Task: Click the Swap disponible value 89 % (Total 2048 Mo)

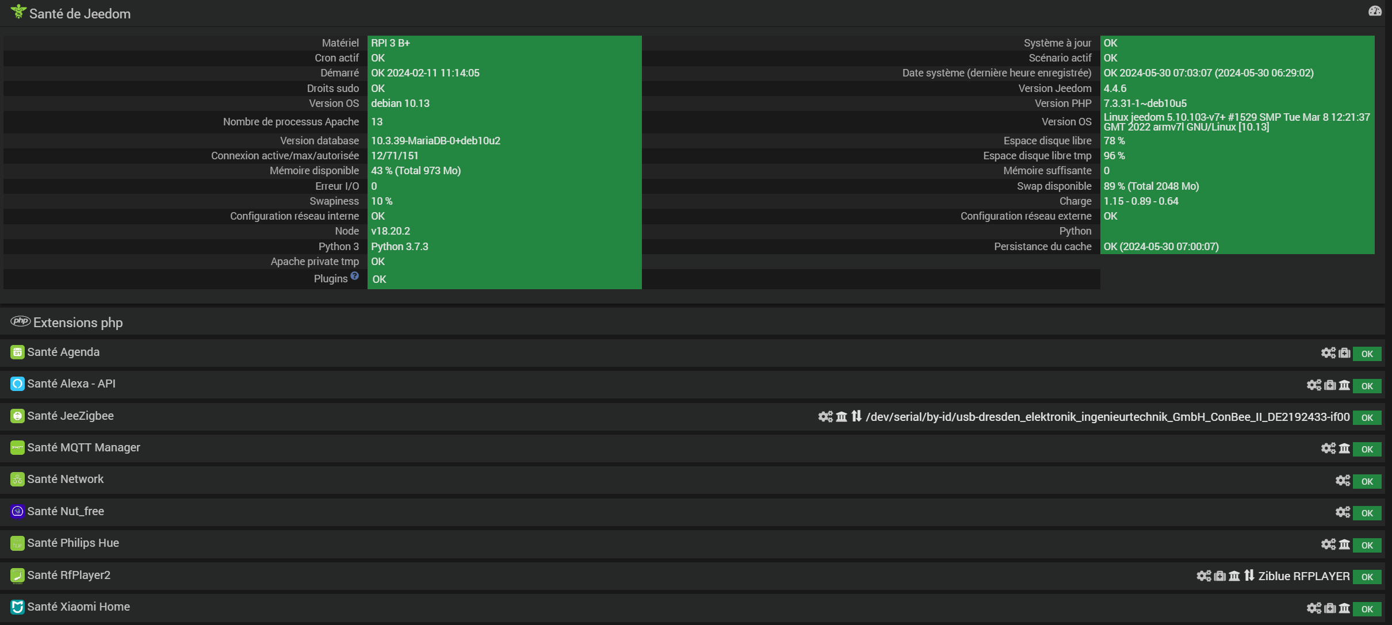Action: point(1151,186)
